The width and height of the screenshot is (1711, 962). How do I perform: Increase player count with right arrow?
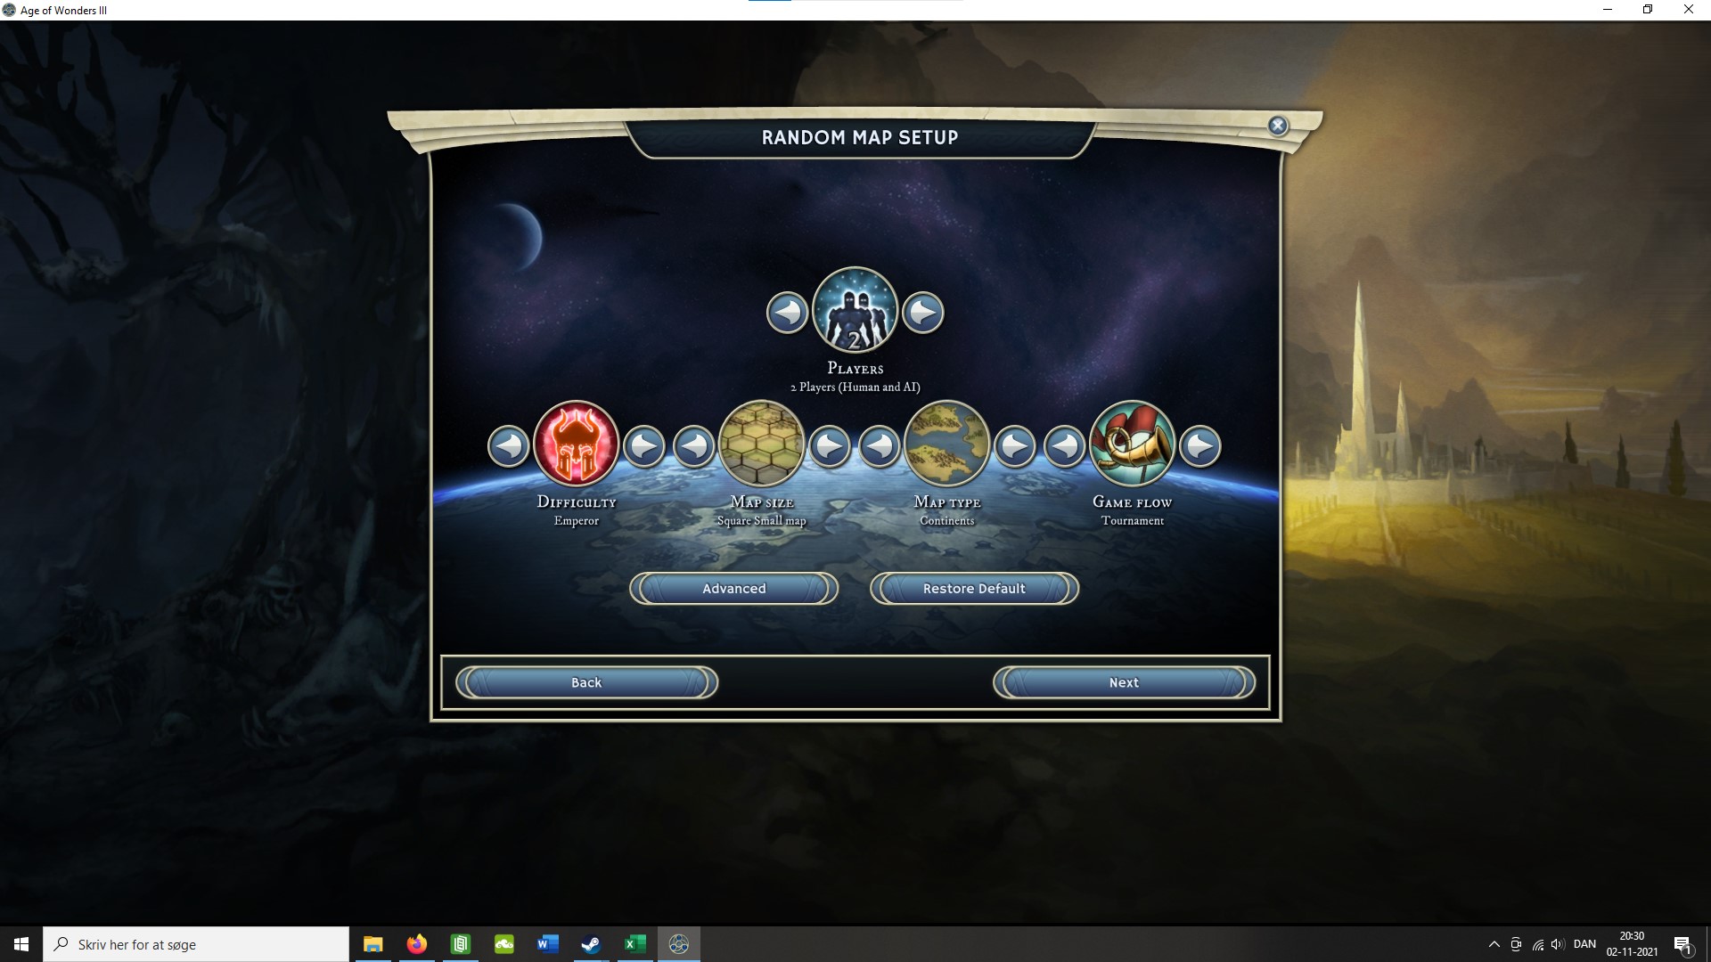tap(922, 313)
